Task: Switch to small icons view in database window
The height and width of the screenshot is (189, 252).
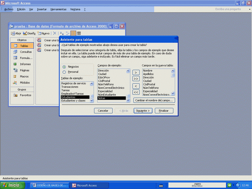Action: pyautogui.click(x=68, y=33)
